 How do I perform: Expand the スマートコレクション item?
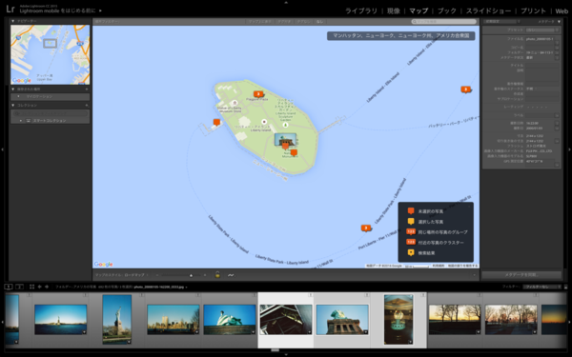tap(21, 120)
